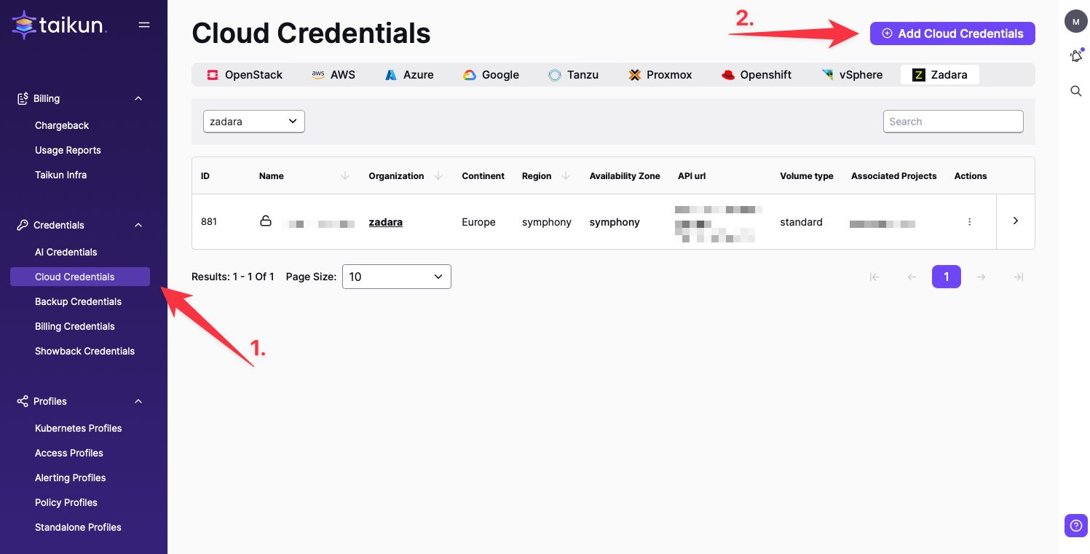Image resolution: width=1090 pixels, height=554 pixels.
Task: Collapse the Billing section
Action: (x=138, y=98)
